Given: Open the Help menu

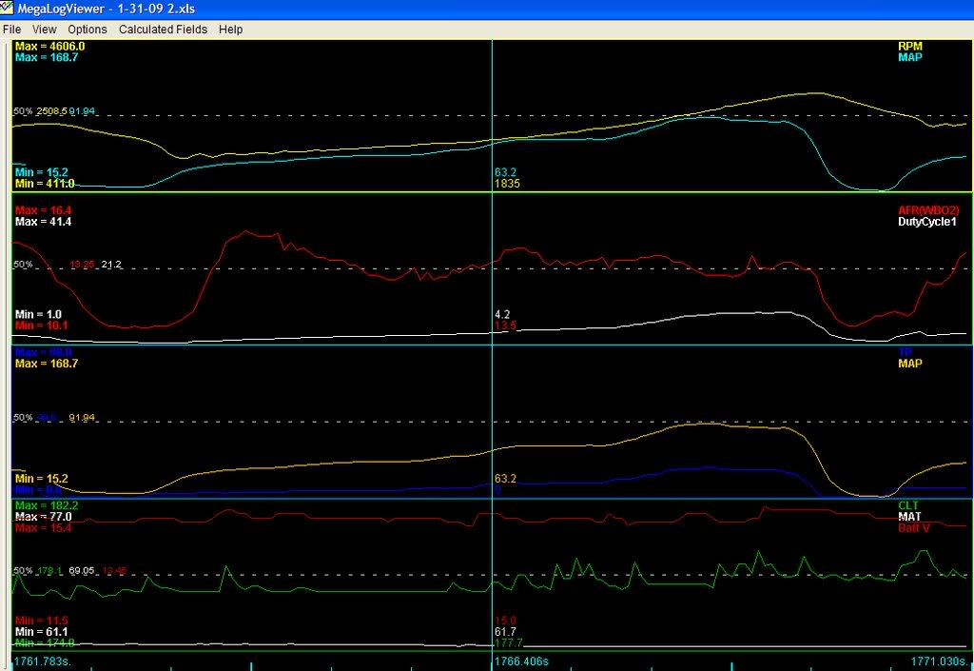Looking at the screenshot, I should [231, 29].
